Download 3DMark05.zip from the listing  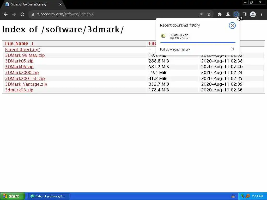click(x=19, y=61)
